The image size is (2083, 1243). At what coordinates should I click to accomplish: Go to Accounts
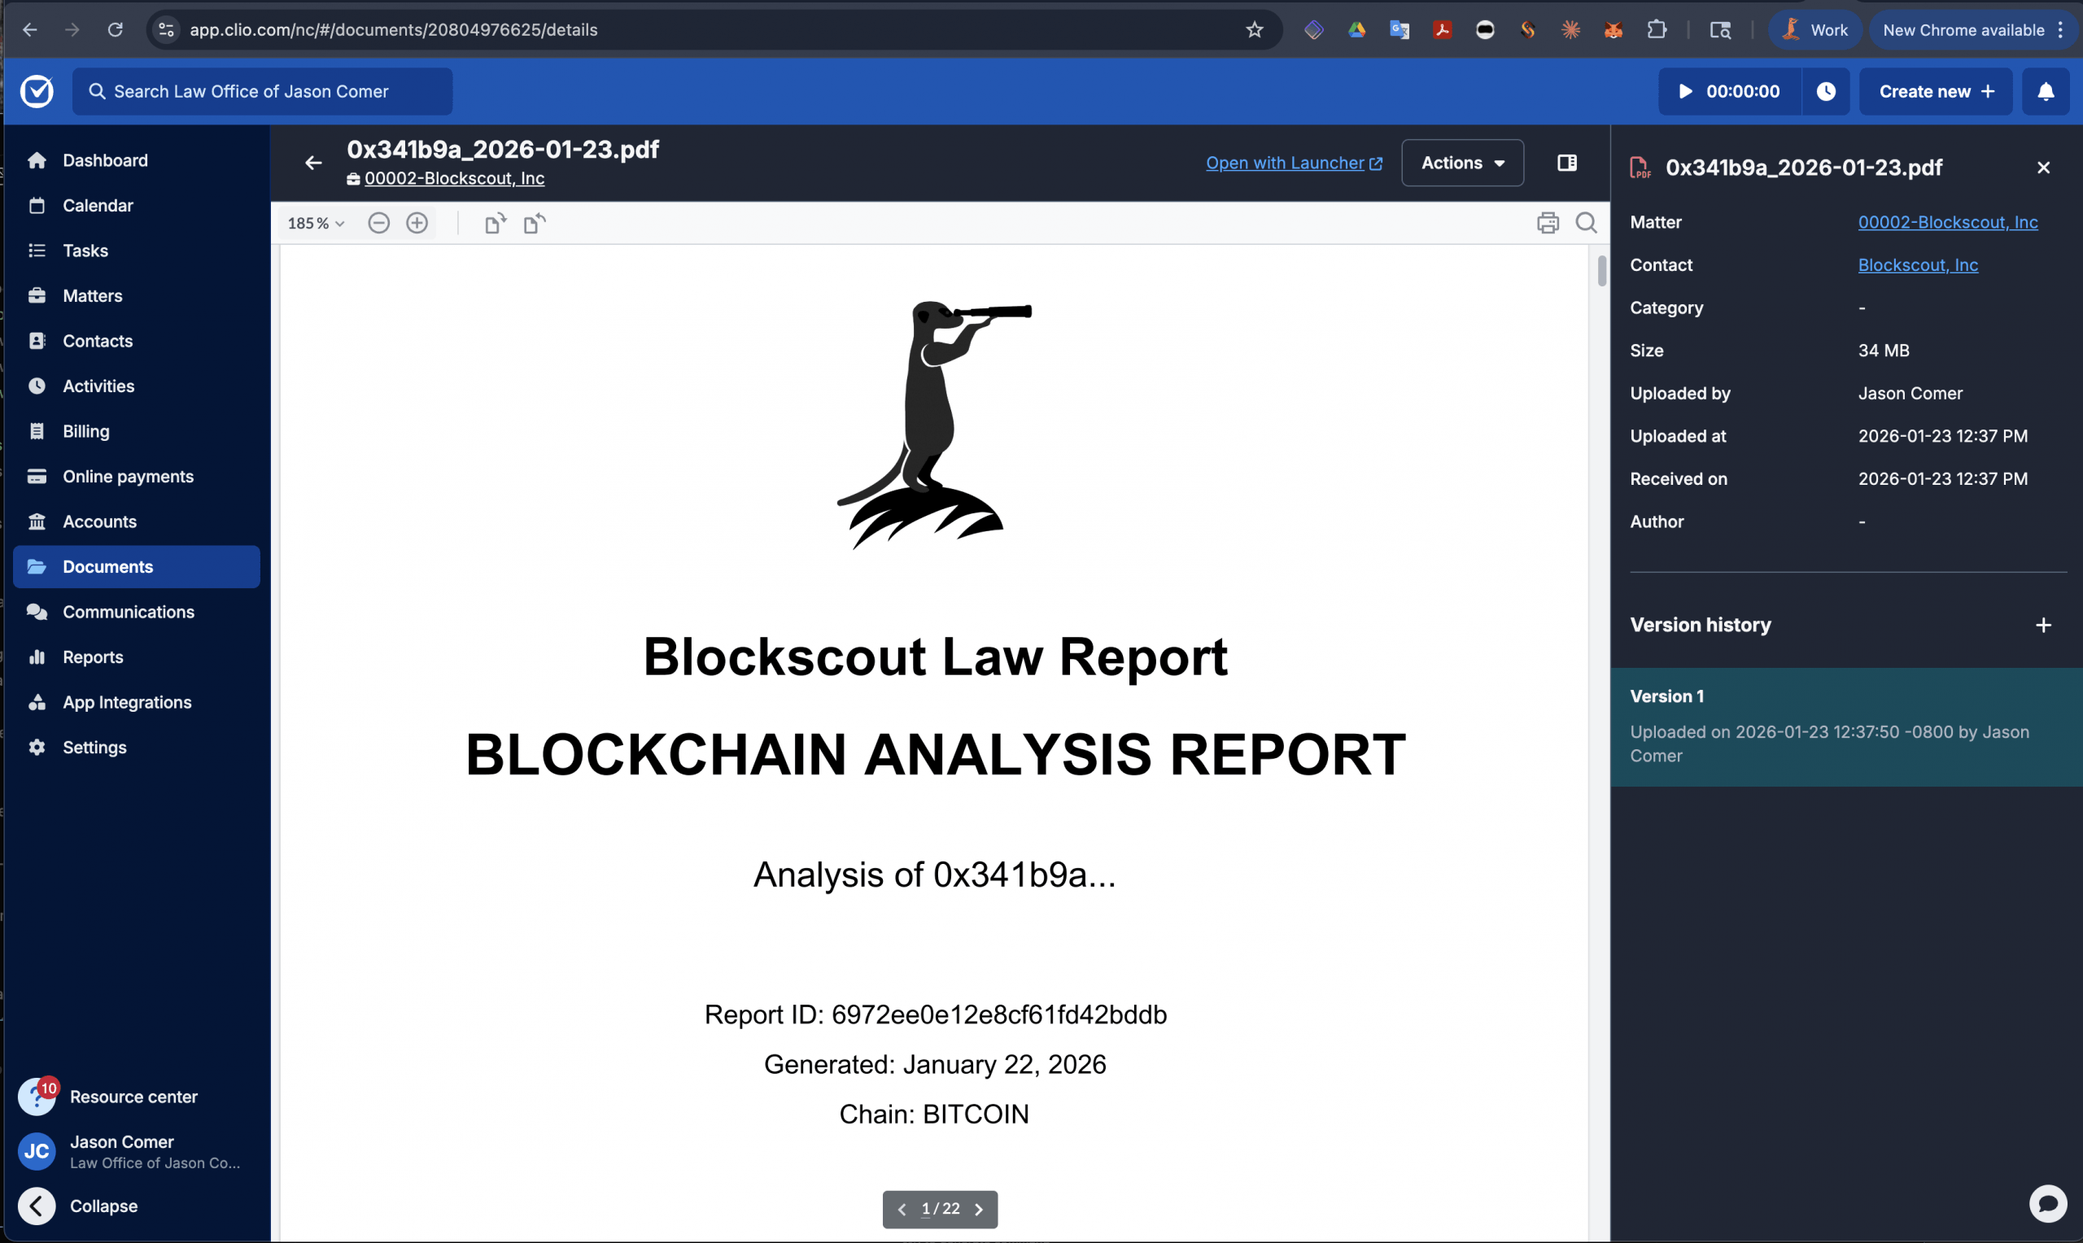(x=137, y=521)
